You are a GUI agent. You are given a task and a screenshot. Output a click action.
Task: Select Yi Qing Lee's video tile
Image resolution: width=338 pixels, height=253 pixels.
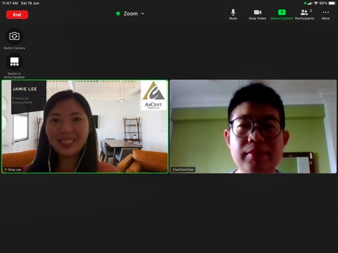[x=85, y=126]
